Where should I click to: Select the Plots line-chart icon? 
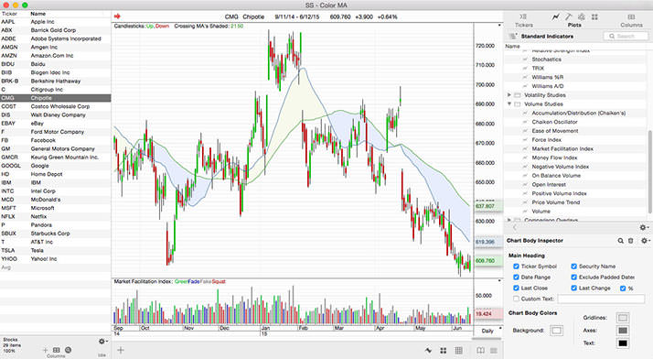pos(555,16)
